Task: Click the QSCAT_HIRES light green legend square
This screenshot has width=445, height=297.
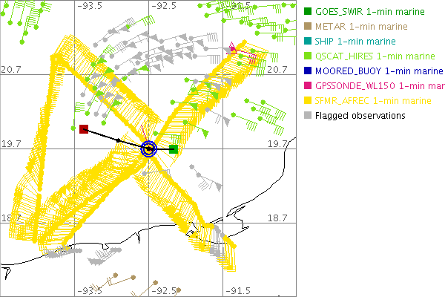Action: click(x=308, y=56)
